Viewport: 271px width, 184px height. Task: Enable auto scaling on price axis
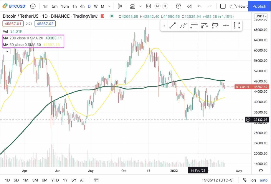pos(263,180)
